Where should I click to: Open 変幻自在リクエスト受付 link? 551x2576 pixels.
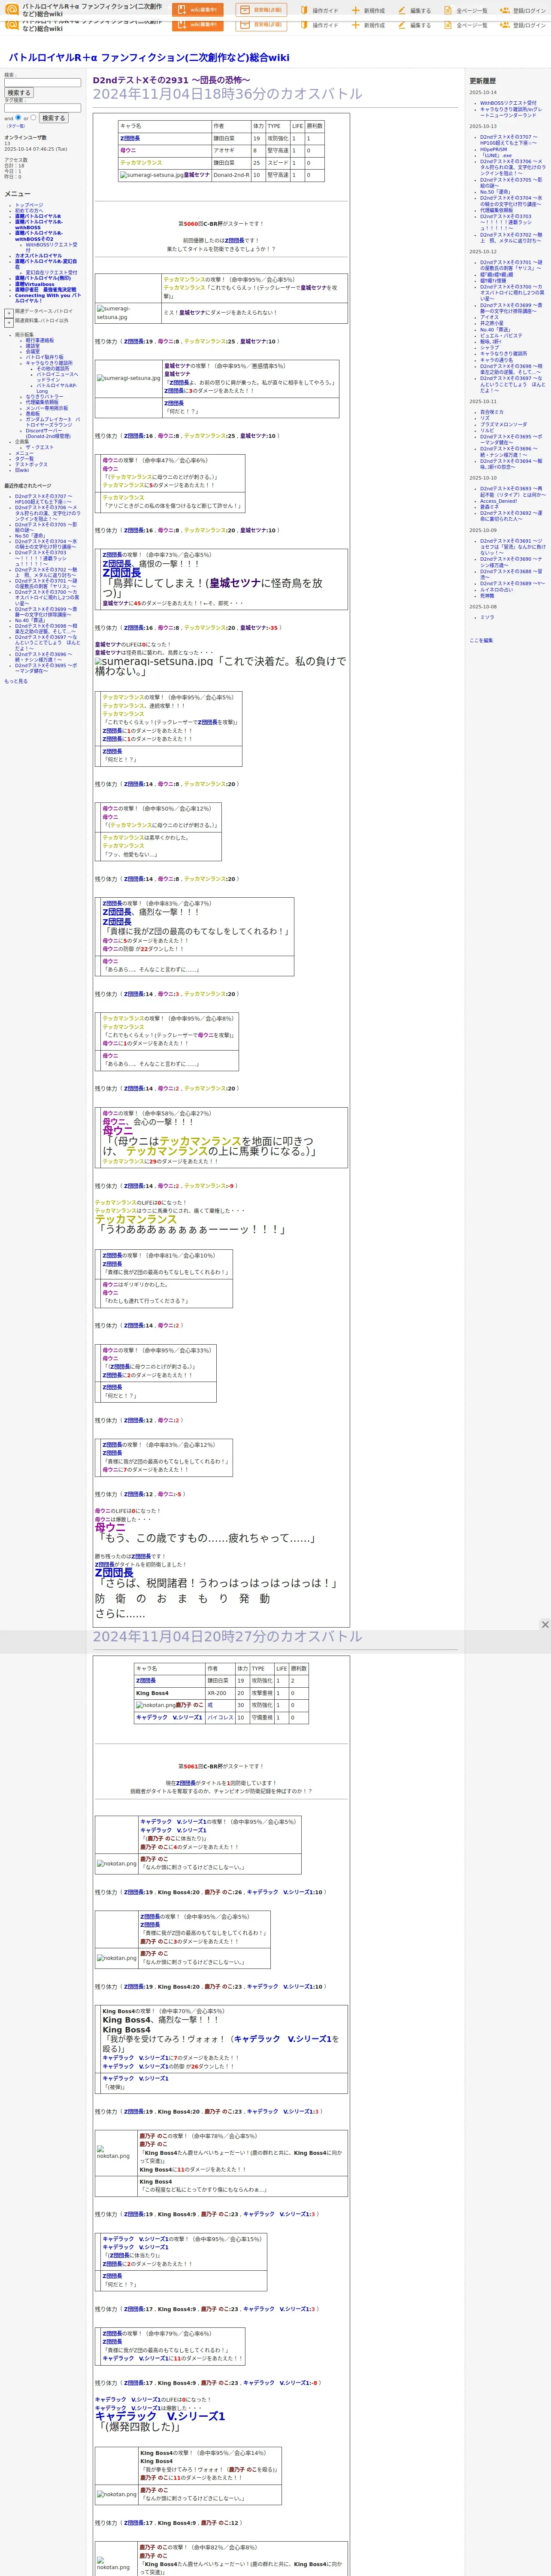click(x=51, y=272)
